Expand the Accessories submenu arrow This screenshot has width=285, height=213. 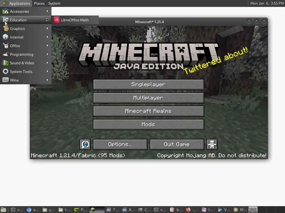pos(47,11)
